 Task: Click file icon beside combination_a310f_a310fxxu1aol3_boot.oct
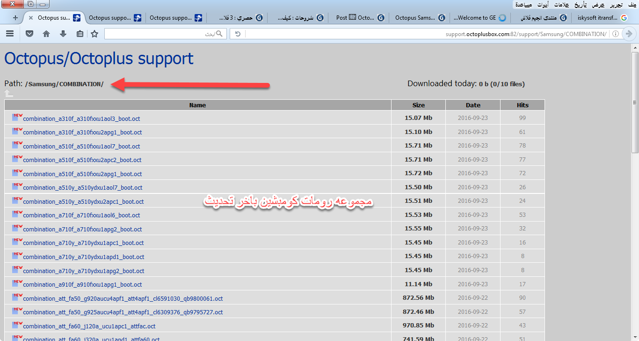17,118
